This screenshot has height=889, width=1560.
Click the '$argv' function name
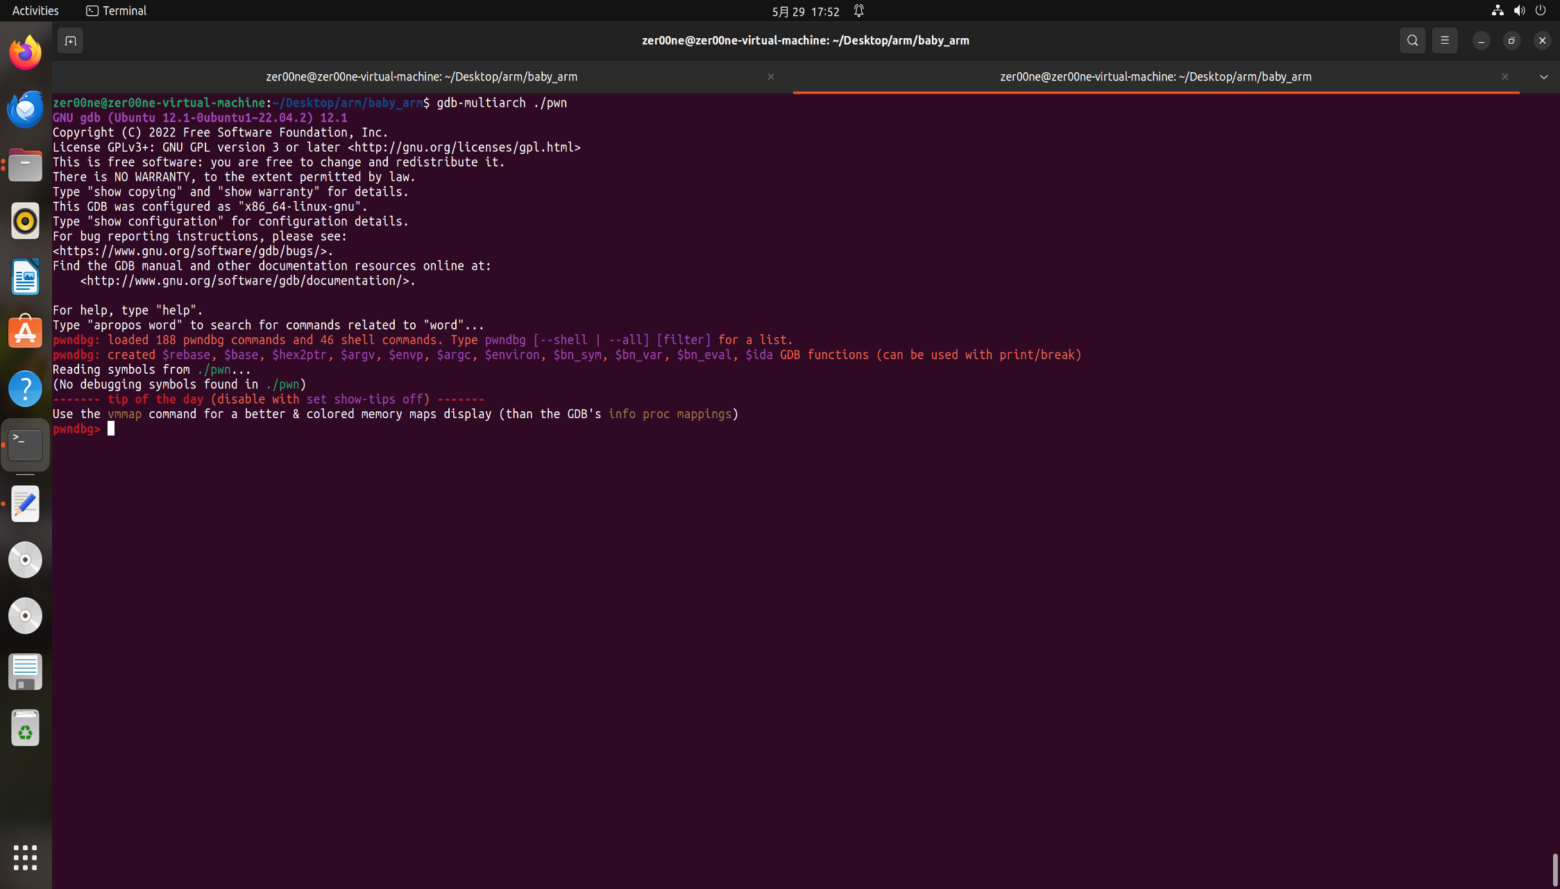[358, 355]
